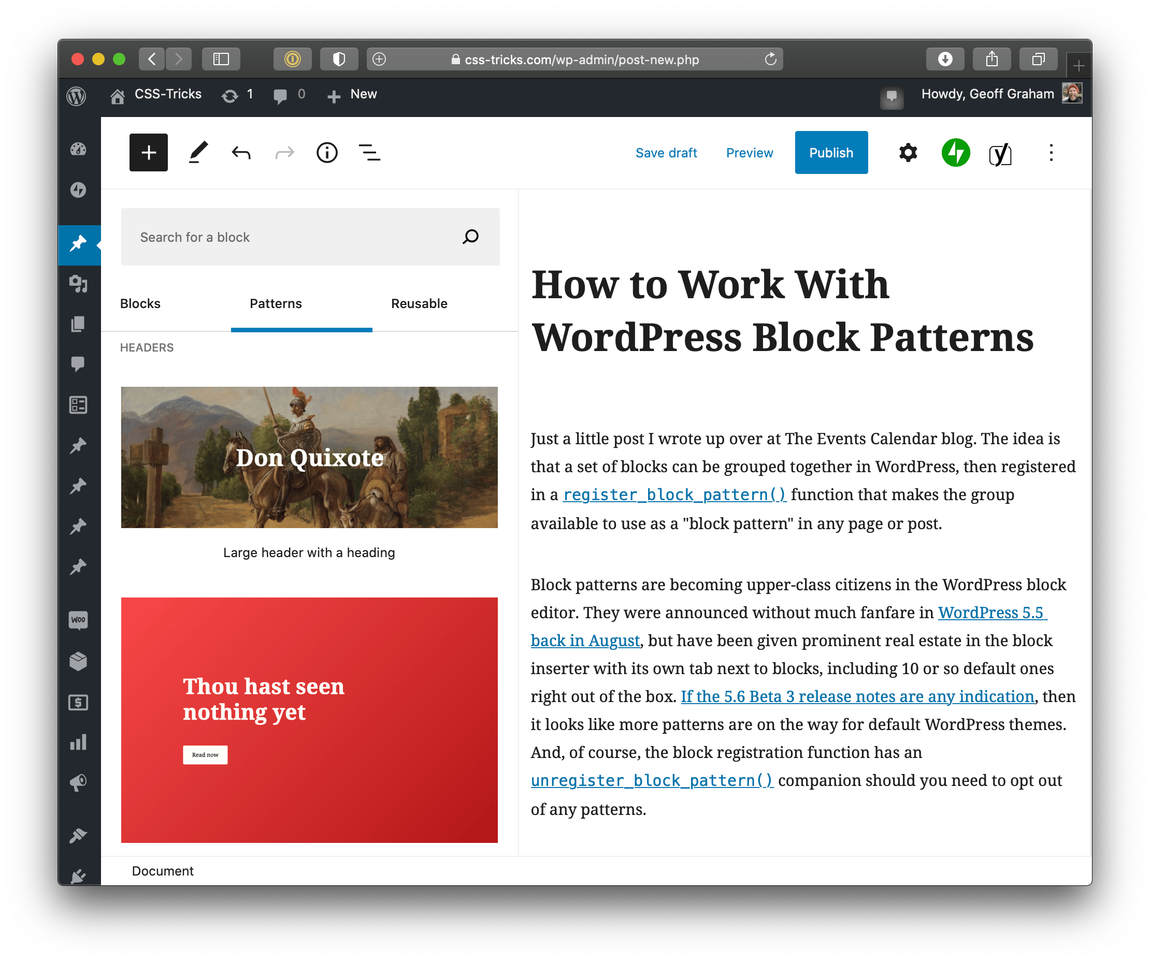Screen dimensions: 1150x962
Task: Open the Media camera-and-music icon
Action: [78, 283]
